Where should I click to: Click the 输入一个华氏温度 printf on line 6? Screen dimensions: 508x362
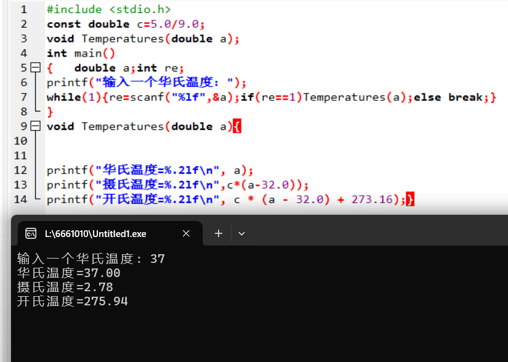coord(147,82)
